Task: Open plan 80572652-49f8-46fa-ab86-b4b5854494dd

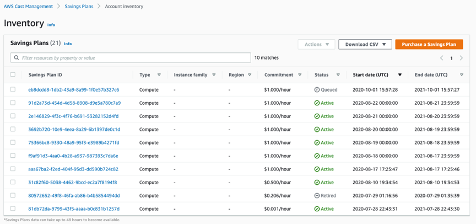Action: 74,196
